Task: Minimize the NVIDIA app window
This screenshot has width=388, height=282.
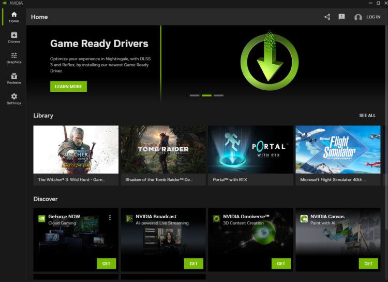Action: (370, 3)
